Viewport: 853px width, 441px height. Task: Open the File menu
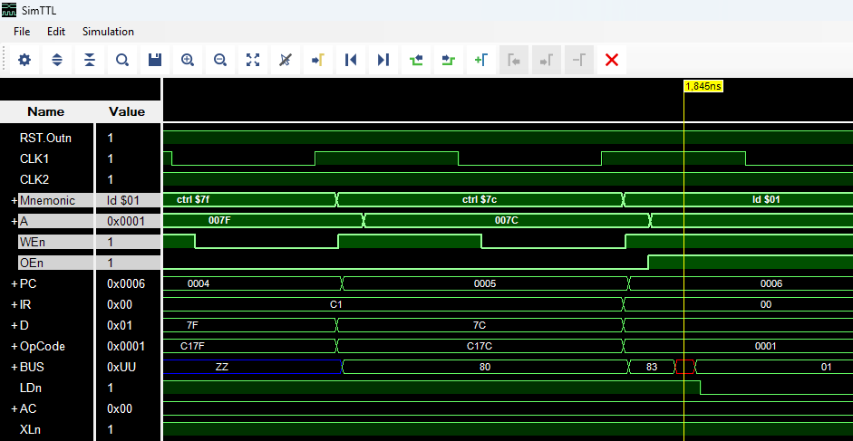coord(22,31)
